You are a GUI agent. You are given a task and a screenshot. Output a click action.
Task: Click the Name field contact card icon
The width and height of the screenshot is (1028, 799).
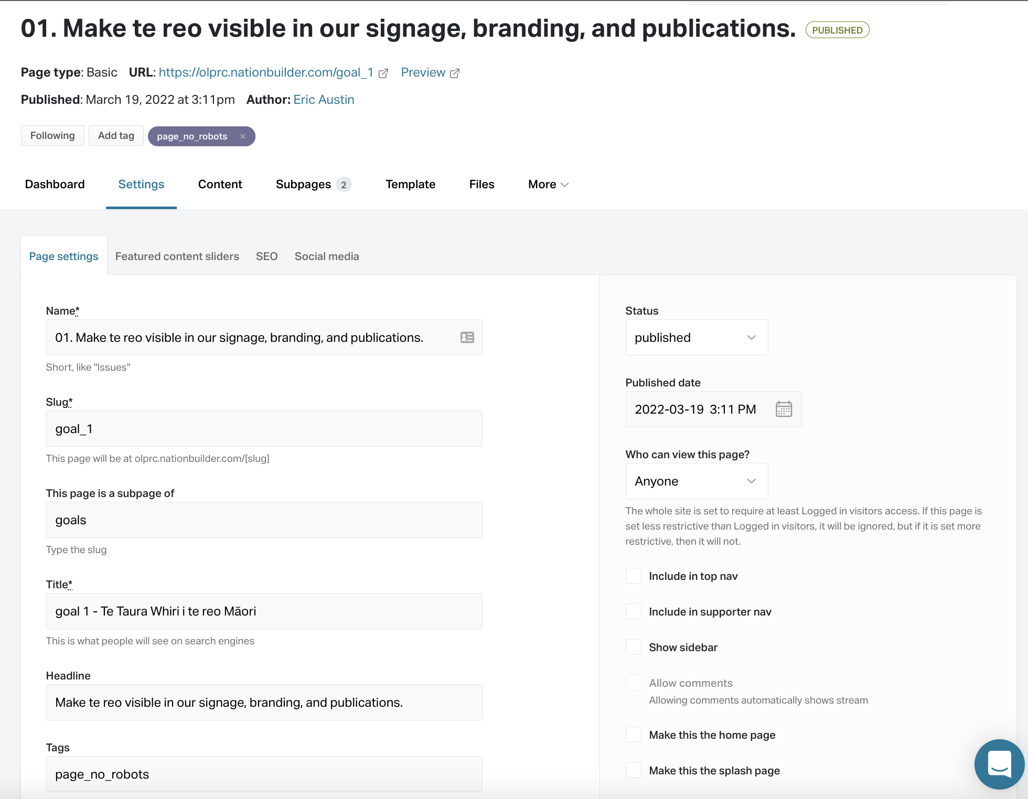[x=467, y=338]
